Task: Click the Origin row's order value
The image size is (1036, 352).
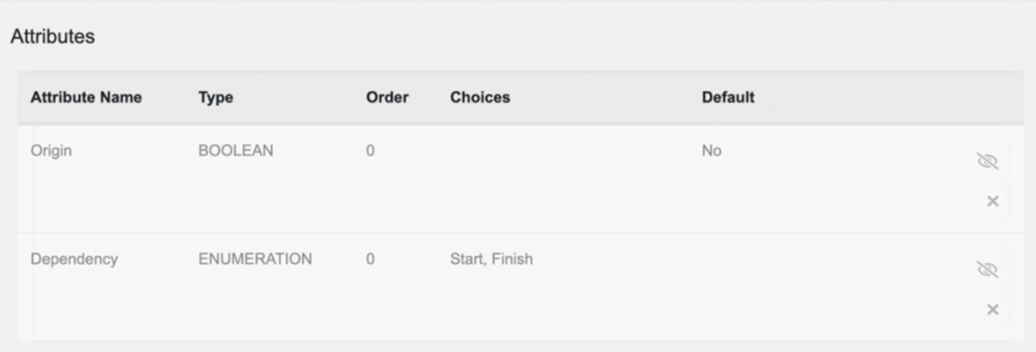Action: point(371,151)
